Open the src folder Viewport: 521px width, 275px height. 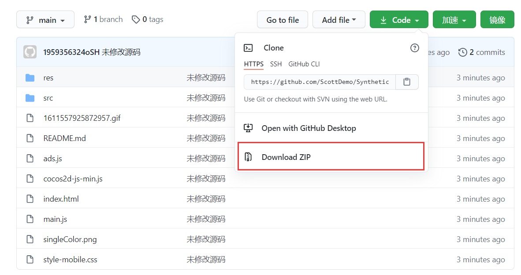[48, 98]
